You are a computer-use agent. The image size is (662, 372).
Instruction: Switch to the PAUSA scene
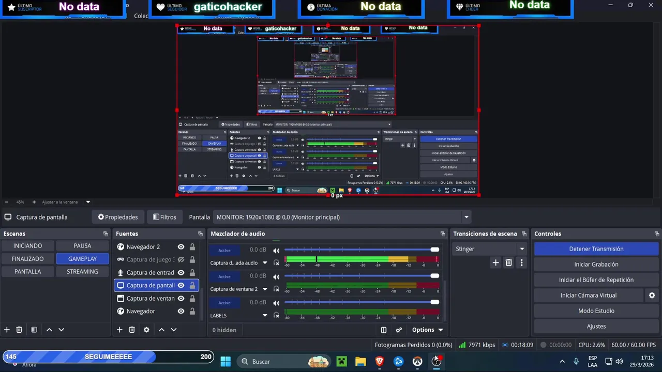82,246
